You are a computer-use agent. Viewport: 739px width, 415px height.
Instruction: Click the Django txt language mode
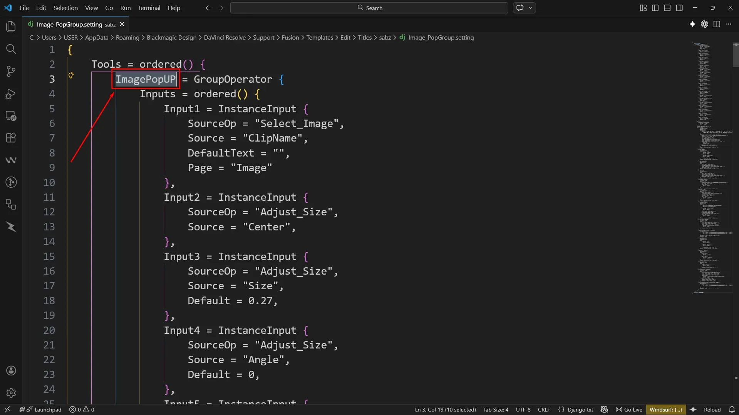coord(576,410)
